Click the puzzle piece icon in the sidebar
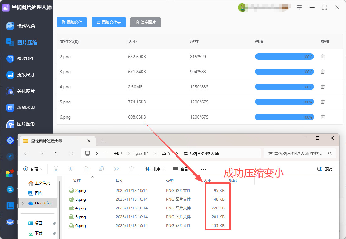 (x=10, y=173)
